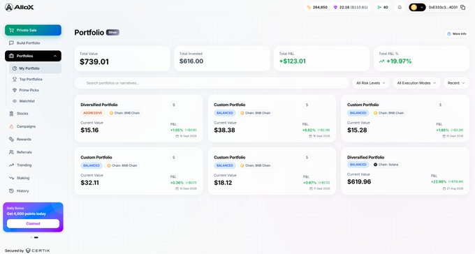Click the $18.12 current value
The image size is (475, 254).
click(223, 183)
